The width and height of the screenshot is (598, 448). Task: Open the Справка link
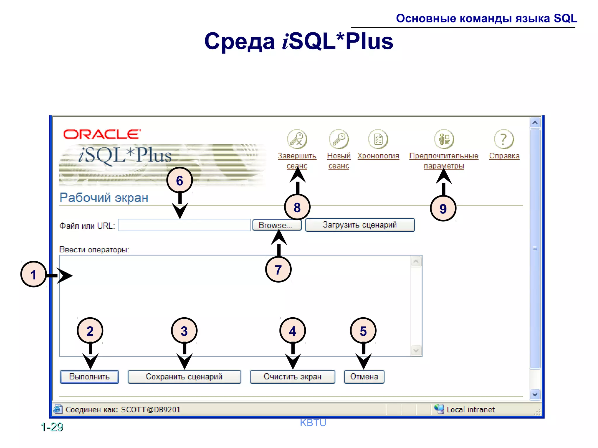tap(504, 156)
